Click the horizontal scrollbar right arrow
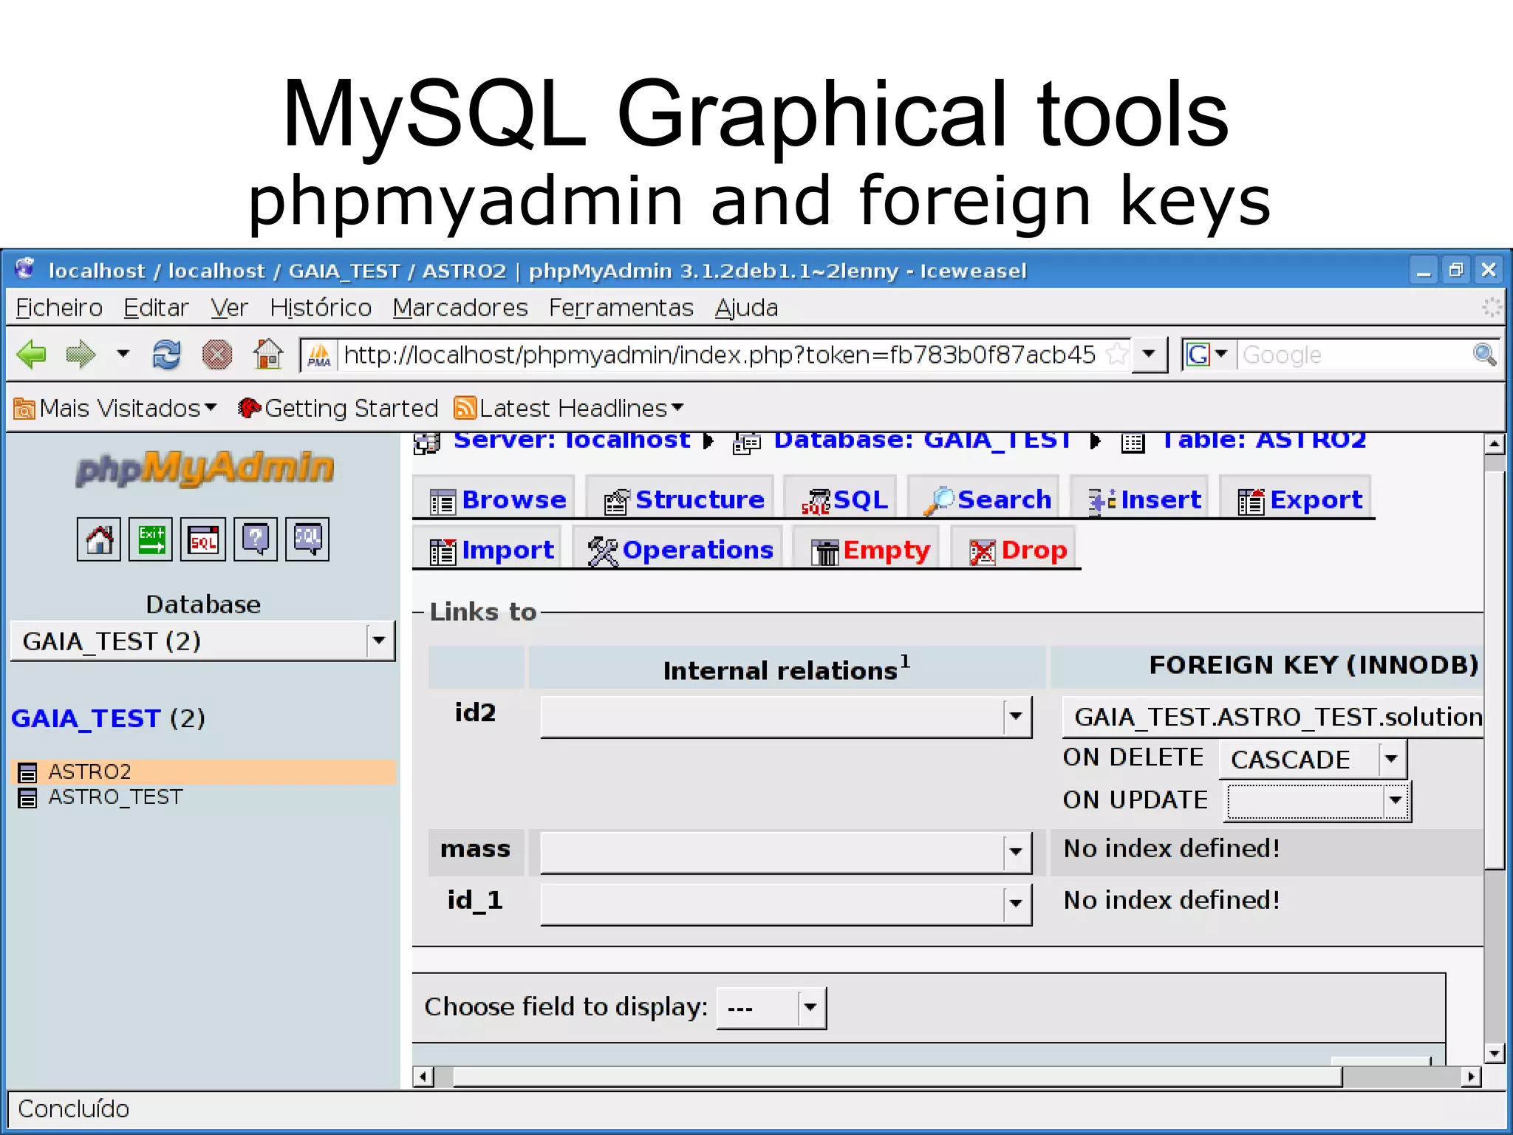1513x1135 pixels. click(1472, 1077)
